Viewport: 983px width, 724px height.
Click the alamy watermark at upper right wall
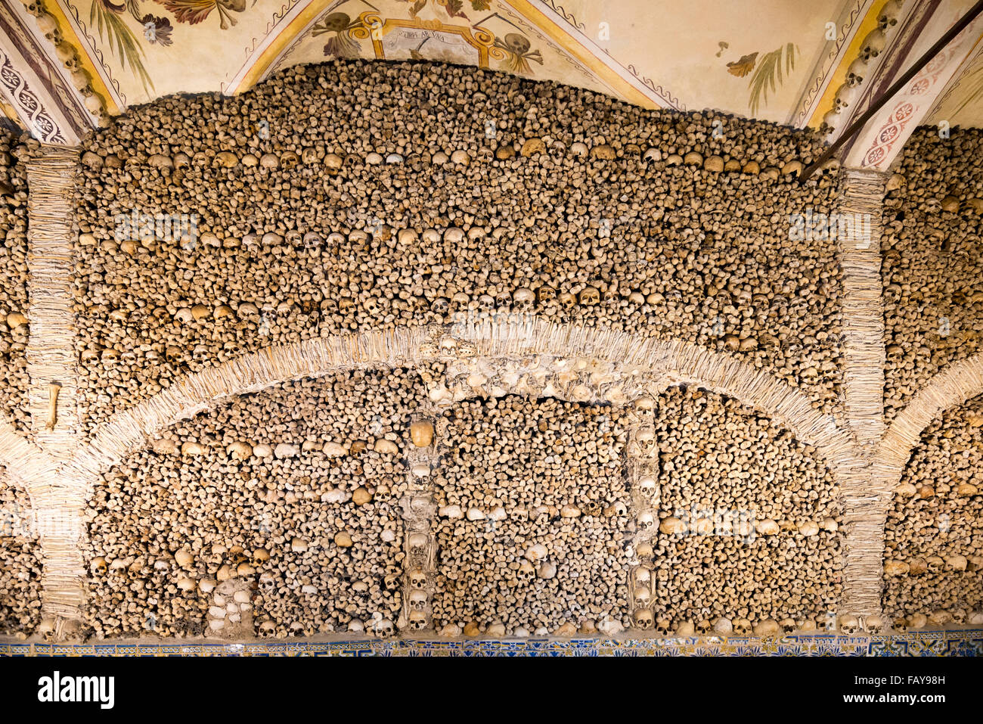[830, 225]
